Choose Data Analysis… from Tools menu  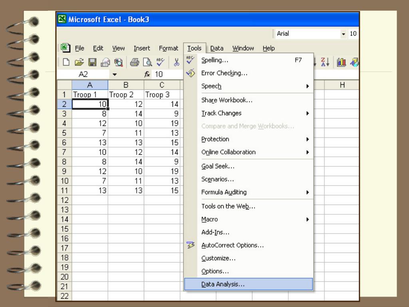click(x=248, y=284)
